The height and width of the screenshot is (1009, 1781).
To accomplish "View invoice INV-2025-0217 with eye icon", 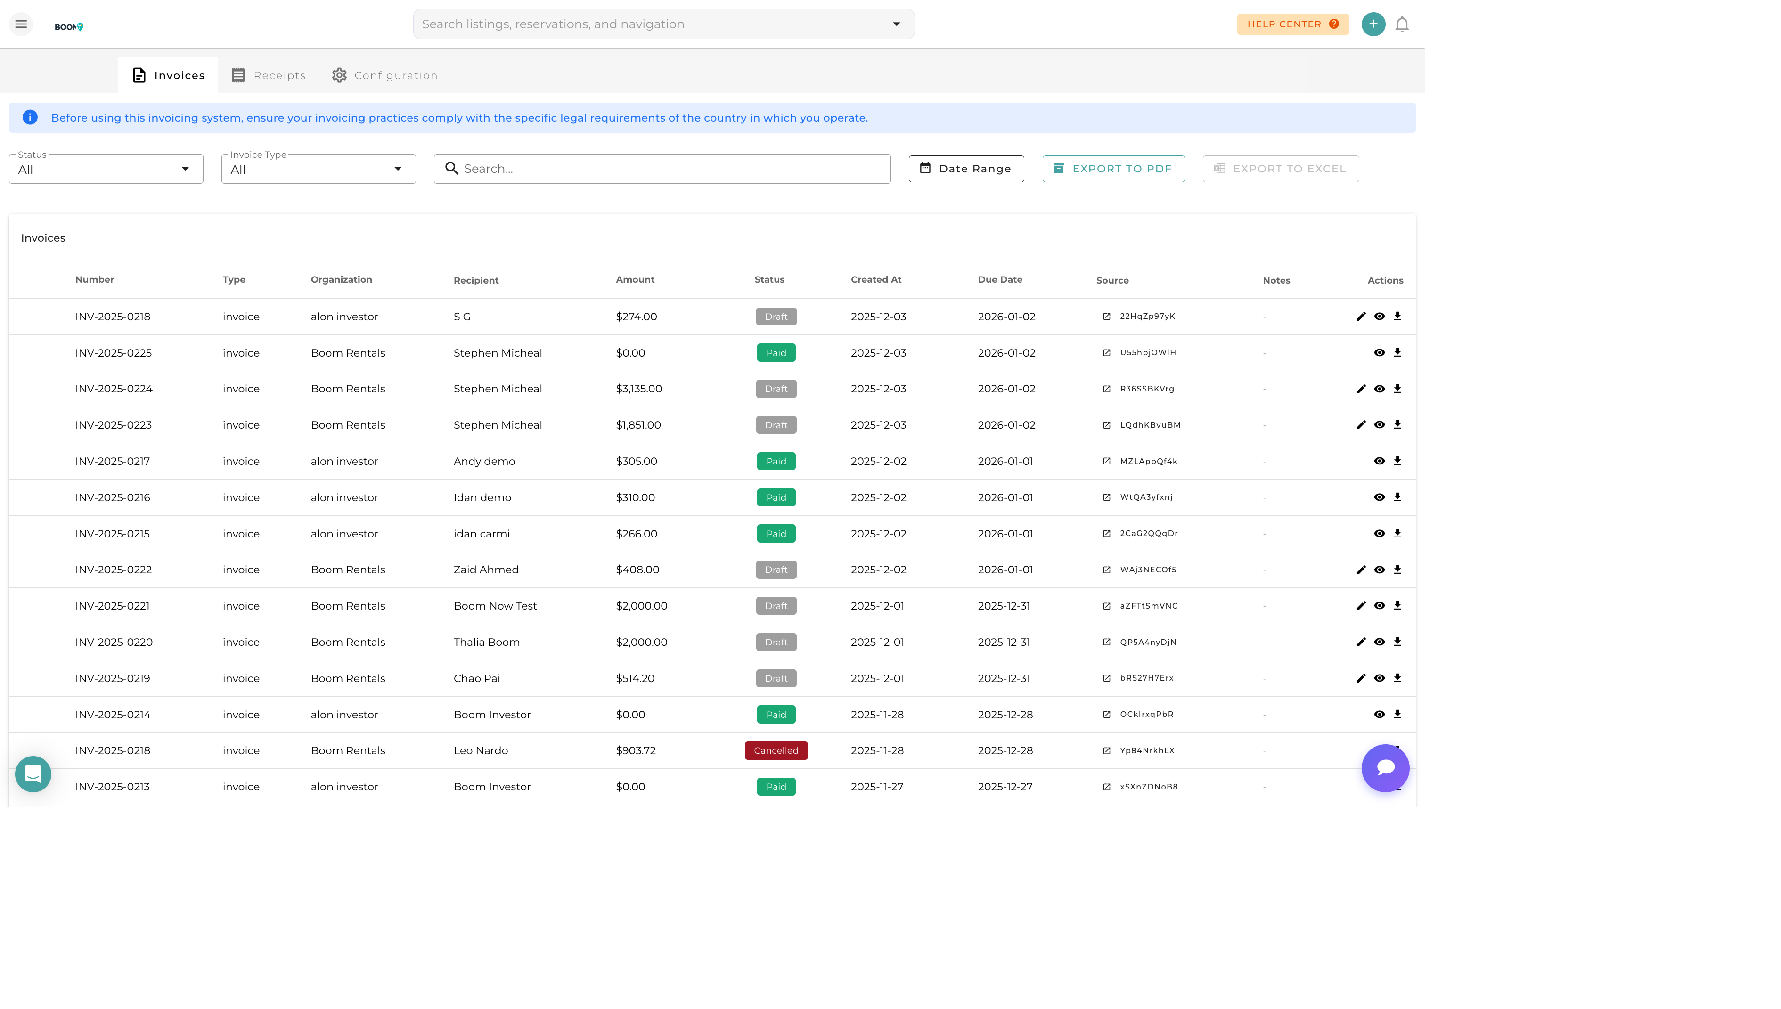I will (x=1379, y=462).
